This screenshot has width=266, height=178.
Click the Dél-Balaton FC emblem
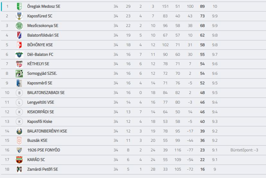[x=19, y=55]
